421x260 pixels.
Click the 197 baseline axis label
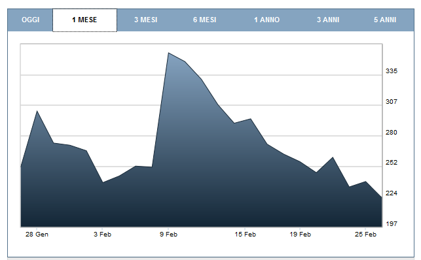pyautogui.click(x=392, y=223)
